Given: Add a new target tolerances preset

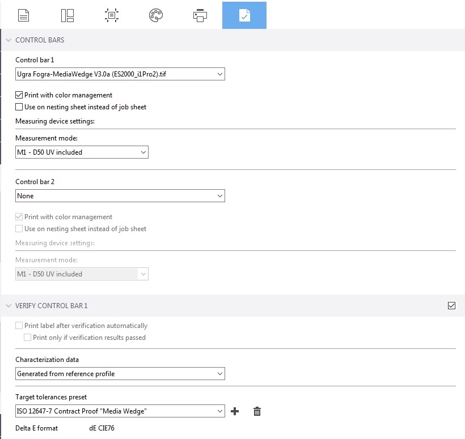Looking at the screenshot, I should (235, 411).
